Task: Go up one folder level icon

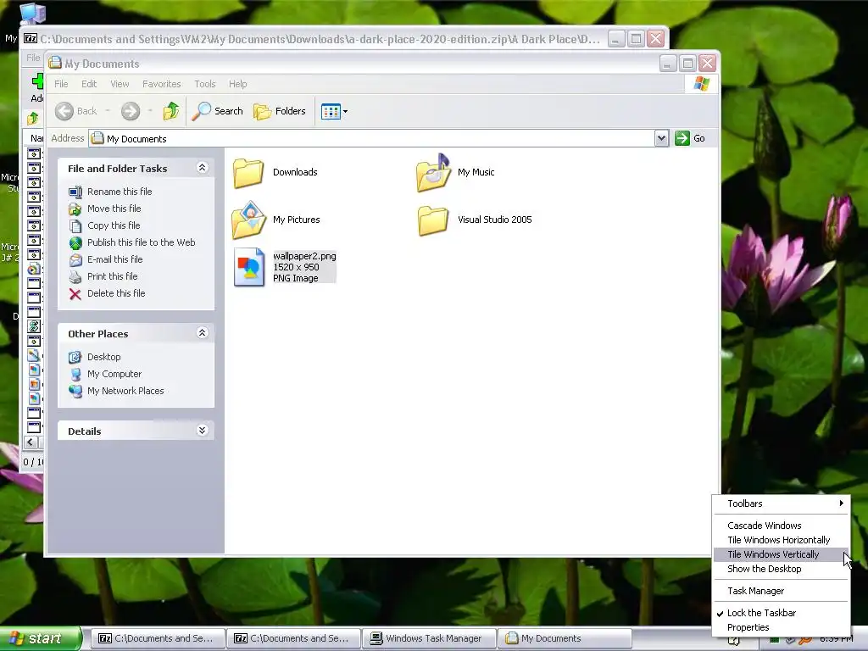Action: tap(171, 111)
